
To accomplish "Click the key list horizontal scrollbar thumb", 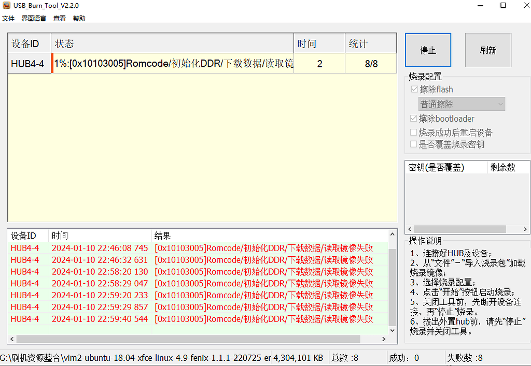I will coord(460,229).
